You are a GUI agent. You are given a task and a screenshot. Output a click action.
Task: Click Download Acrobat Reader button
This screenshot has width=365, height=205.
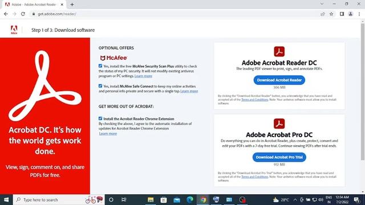[x=279, y=80]
